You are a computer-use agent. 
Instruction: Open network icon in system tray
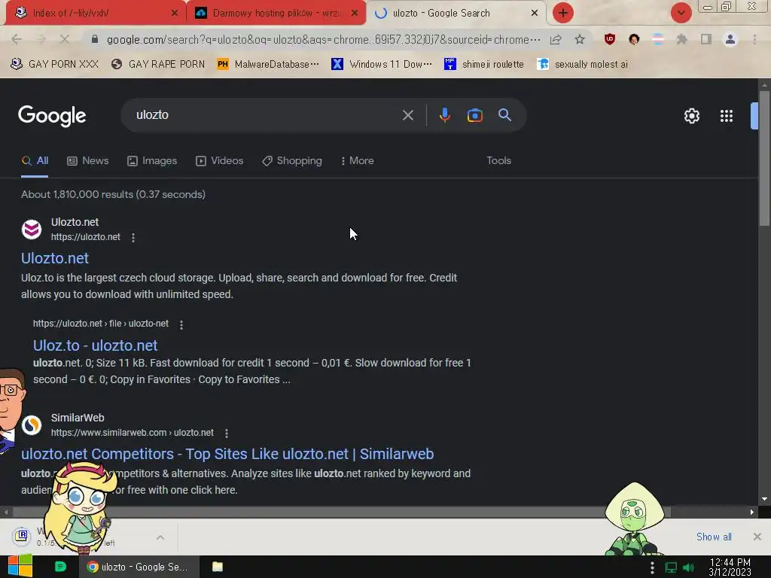[x=671, y=567]
